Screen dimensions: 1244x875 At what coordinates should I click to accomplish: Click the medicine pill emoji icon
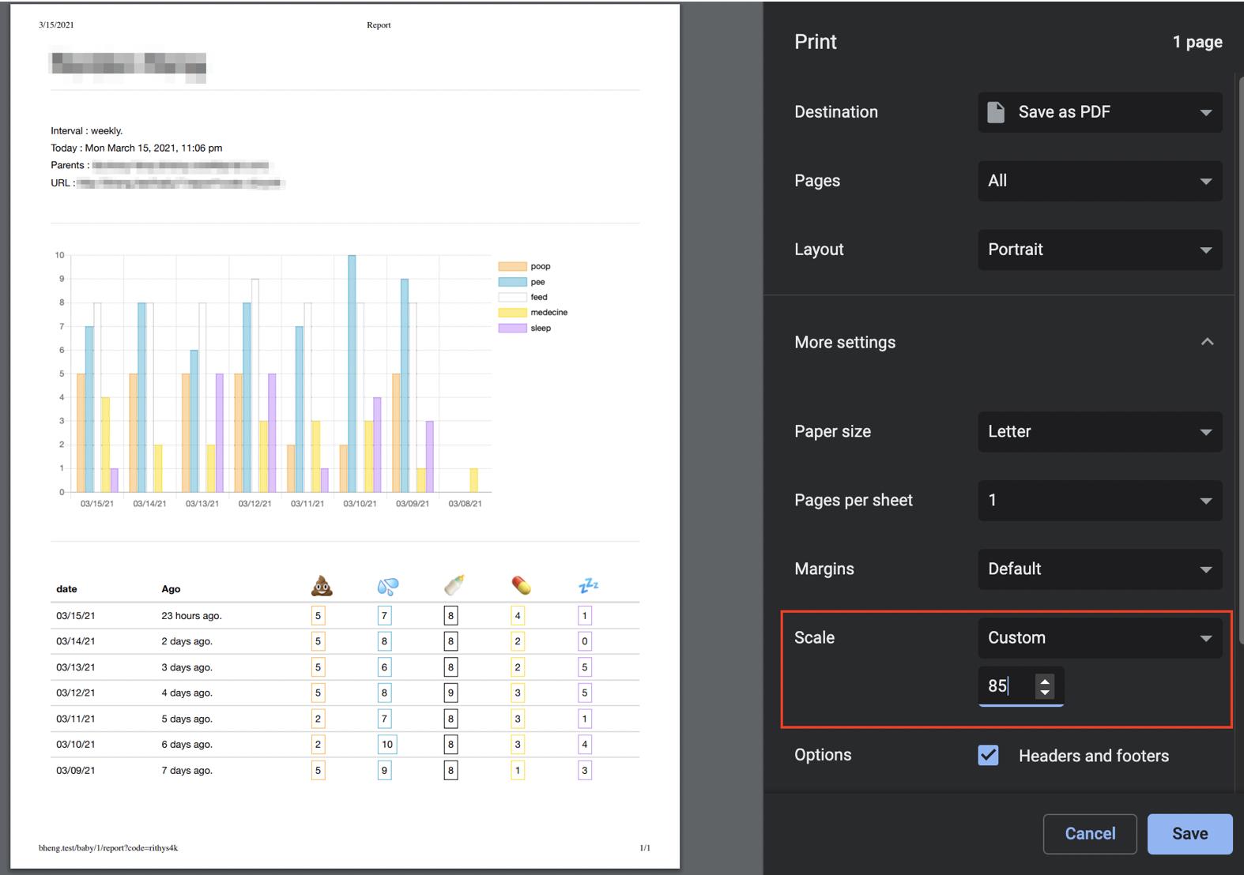click(x=521, y=585)
